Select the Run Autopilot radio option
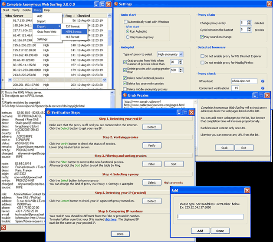This screenshot has height=242, width=273. [128, 31]
